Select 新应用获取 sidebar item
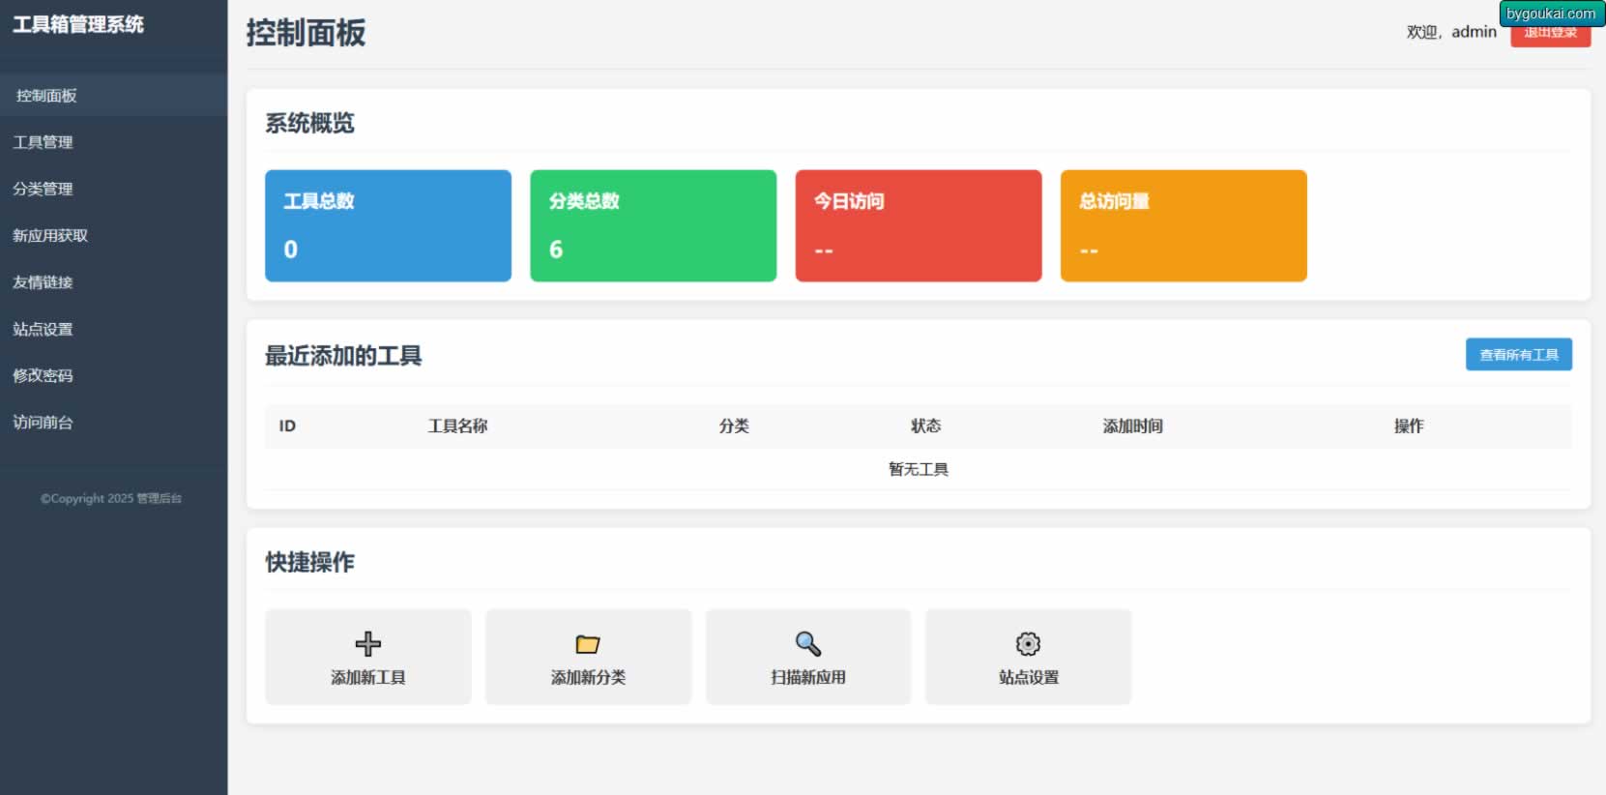1606x795 pixels. coord(50,235)
